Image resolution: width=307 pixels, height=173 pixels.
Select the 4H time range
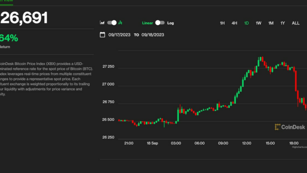[235, 23]
